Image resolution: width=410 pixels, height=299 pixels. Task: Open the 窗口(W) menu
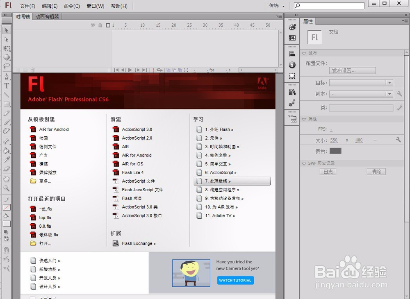pyautogui.click(x=96, y=6)
